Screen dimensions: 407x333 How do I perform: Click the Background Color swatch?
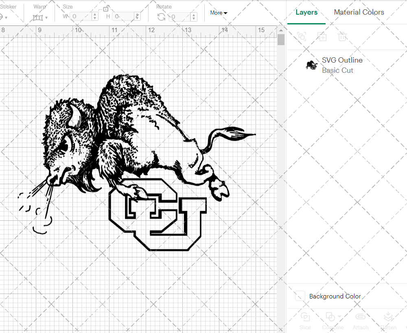click(x=300, y=296)
